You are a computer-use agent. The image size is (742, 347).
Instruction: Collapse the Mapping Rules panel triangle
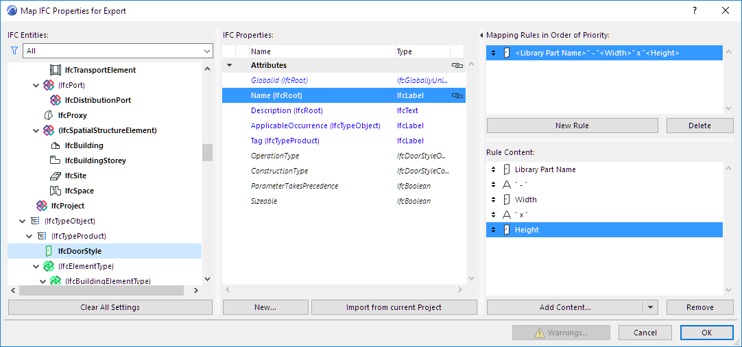pos(481,35)
